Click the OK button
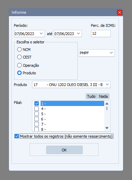 (x=64, y=150)
